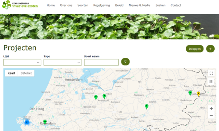Click the Soort naam text field
The height and width of the screenshot is (131, 219).
pos(101,62)
